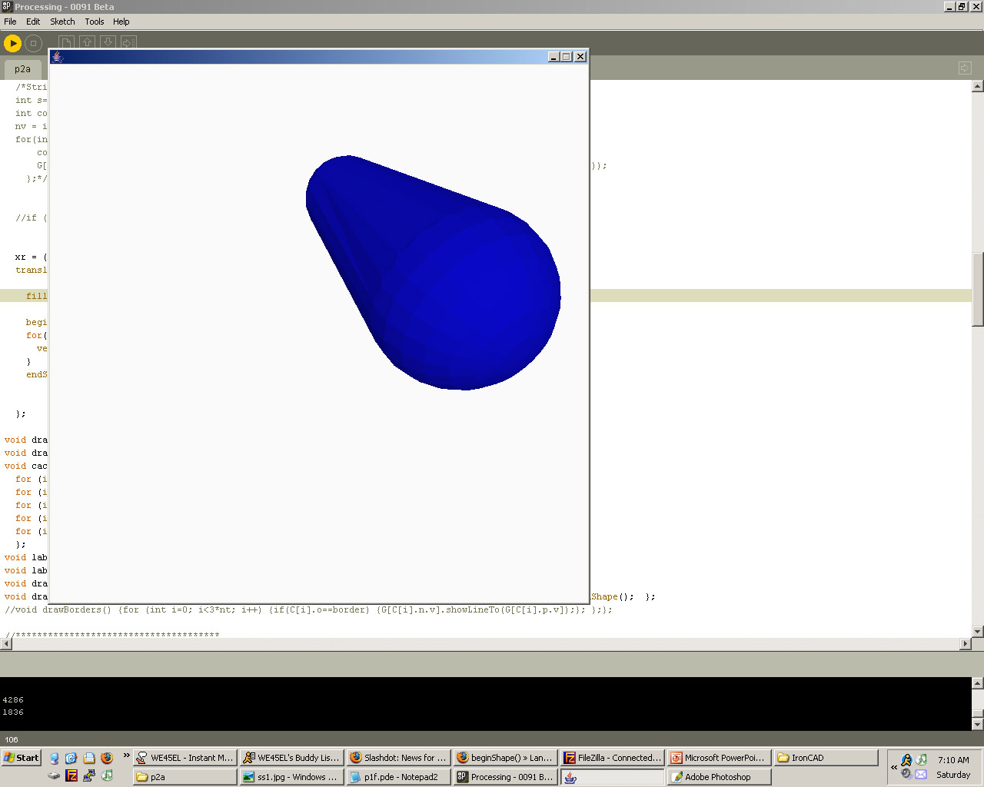The image size is (984, 787).
Task: Switch to Adobe Photoshop taskbar button
Action: point(719,777)
